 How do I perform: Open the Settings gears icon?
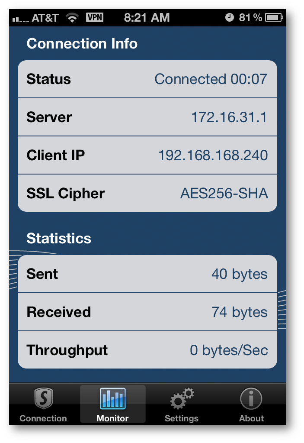coord(182,399)
